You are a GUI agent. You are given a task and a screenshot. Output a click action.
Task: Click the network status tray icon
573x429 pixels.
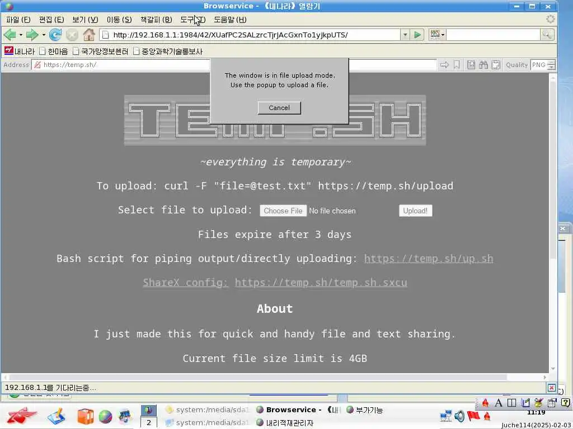pyautogui.click(x=446, y=416)
